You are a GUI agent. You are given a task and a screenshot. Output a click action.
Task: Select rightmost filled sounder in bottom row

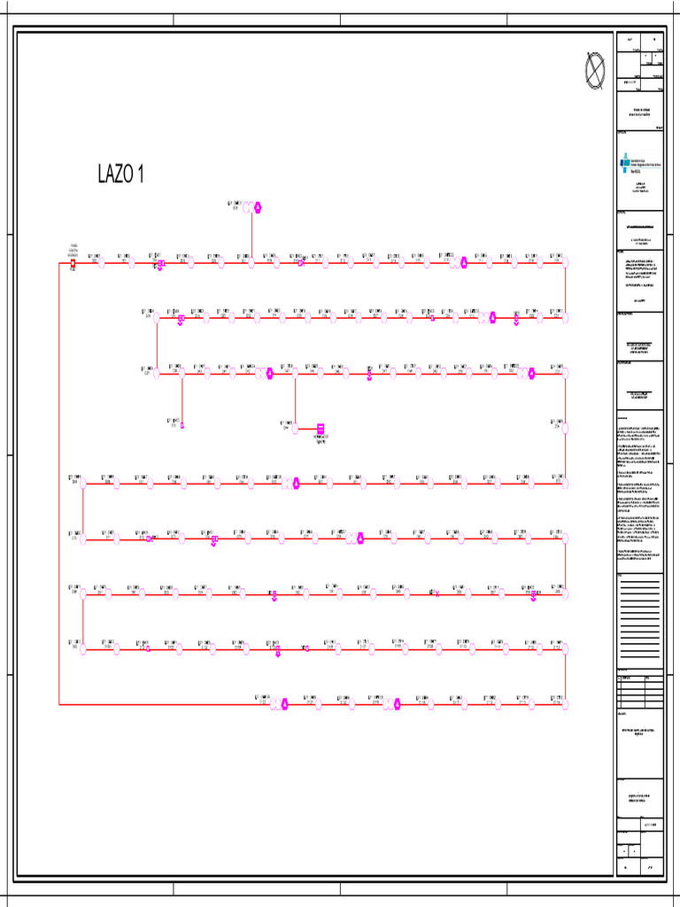398,704
